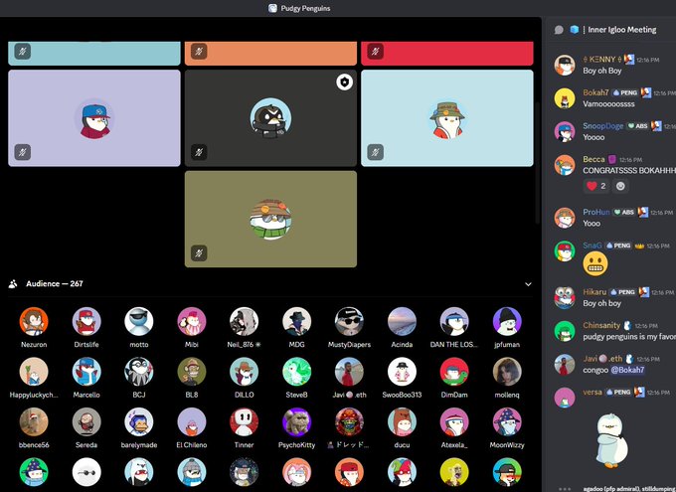This screenshot has width=676, height=492.
Task: Open Tinner's audience avatar
Action: [x=244, y=422]
